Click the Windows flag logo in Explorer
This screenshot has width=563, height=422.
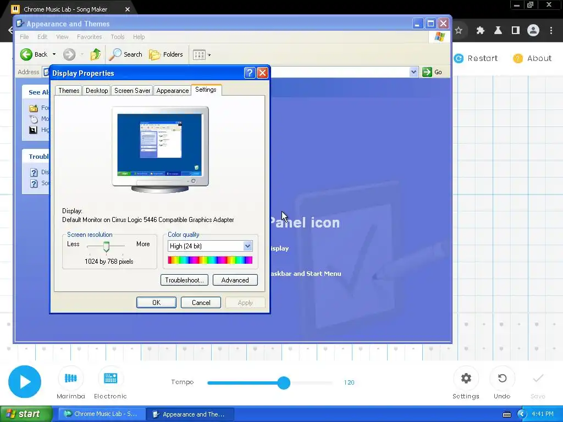439,37
